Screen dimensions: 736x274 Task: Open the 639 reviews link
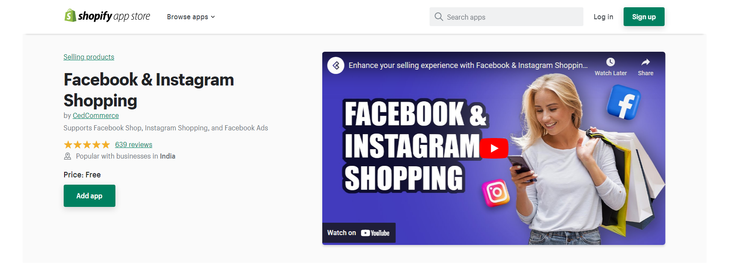coord(133,145)
